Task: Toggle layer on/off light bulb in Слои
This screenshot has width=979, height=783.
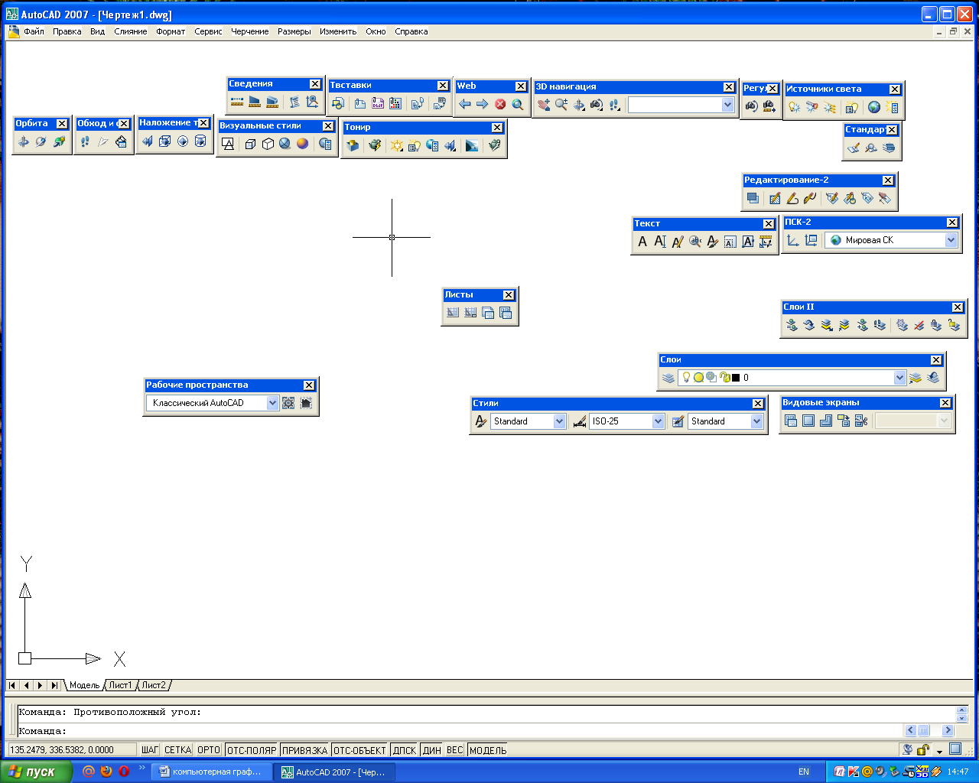Action: coord(686,377)
